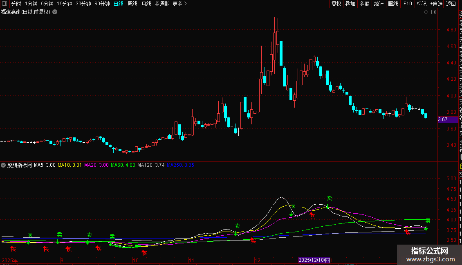The image size is (462, 265).
Task: Select the 15分钟 period tab
Action: tap(65, 4)
